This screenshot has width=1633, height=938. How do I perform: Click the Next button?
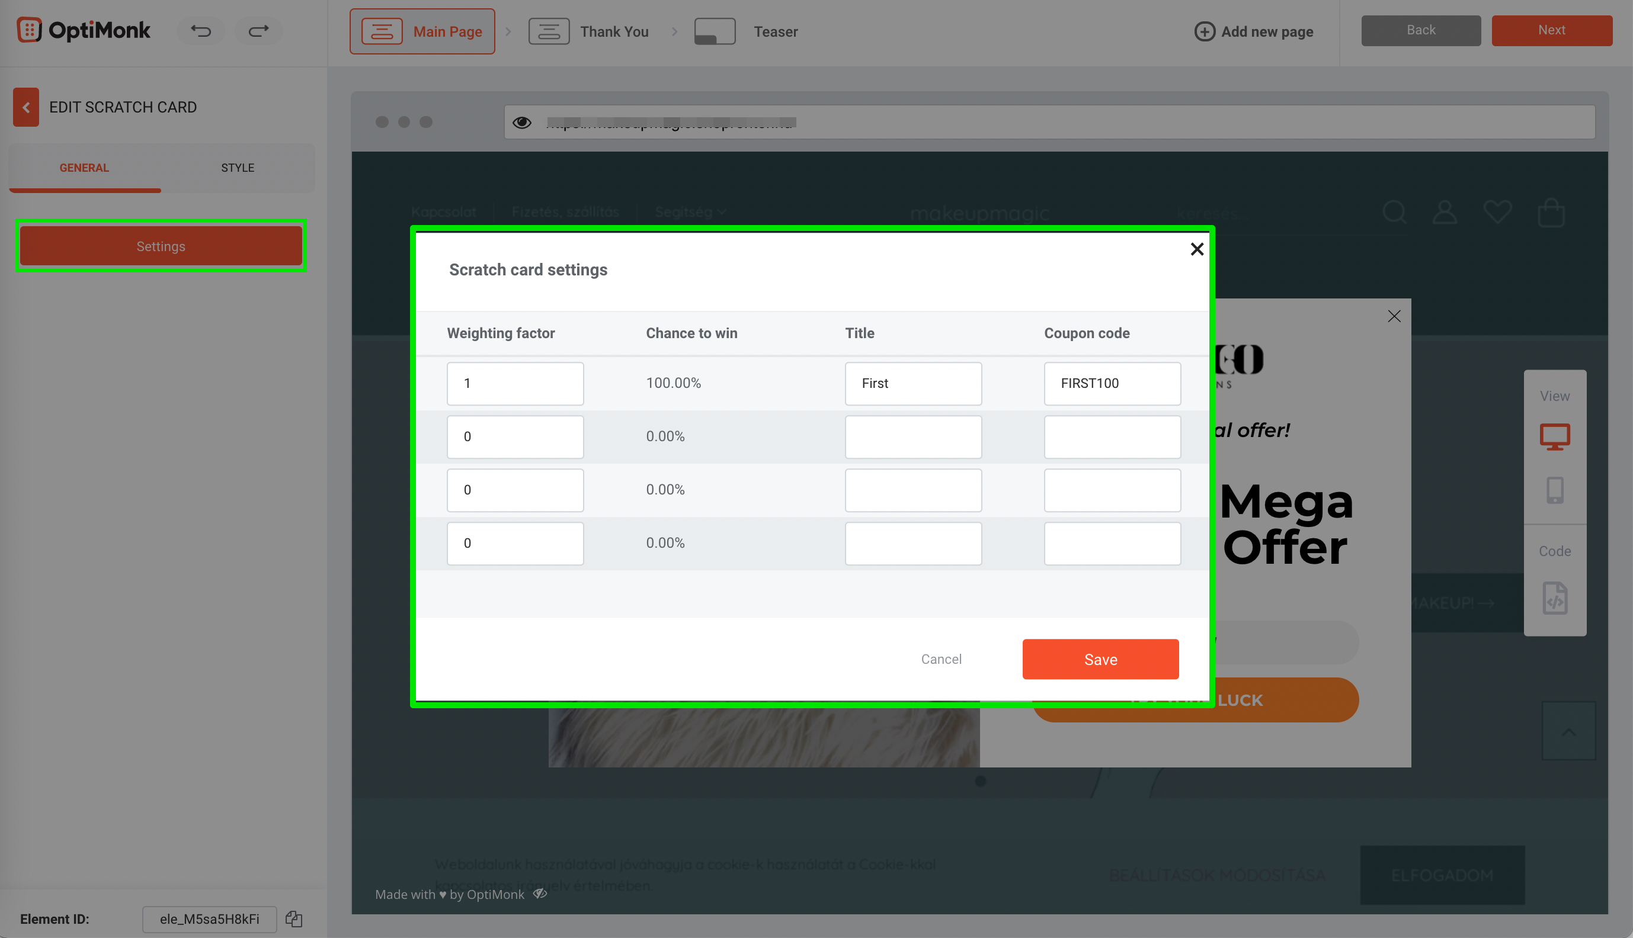(1551, 30)
